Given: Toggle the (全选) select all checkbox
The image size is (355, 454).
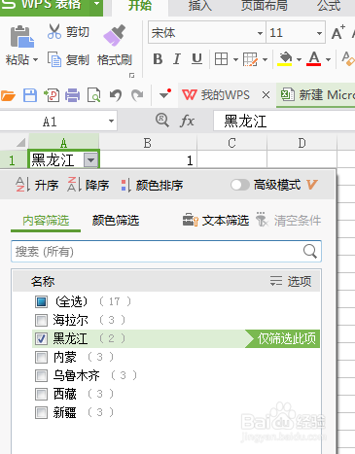Looking at the screenshot, I should tap(41, 301).
